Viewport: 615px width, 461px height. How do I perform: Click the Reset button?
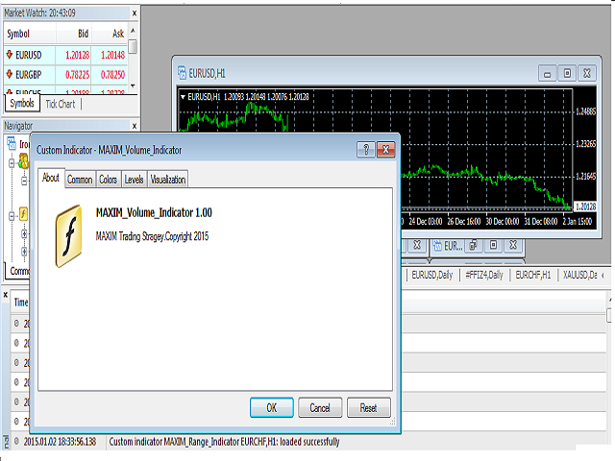point(368,407)
